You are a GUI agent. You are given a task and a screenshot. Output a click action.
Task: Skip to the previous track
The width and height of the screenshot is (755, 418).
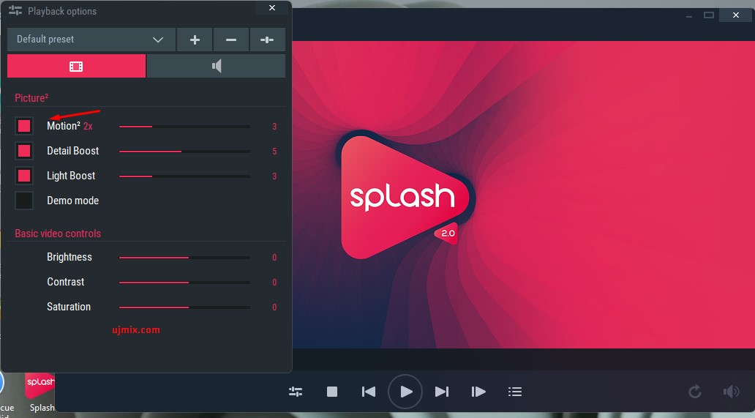(368, 392)
